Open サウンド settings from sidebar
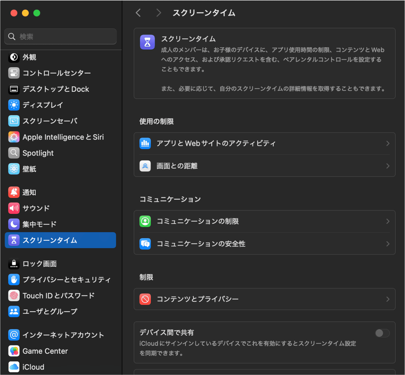 (14, 208)
